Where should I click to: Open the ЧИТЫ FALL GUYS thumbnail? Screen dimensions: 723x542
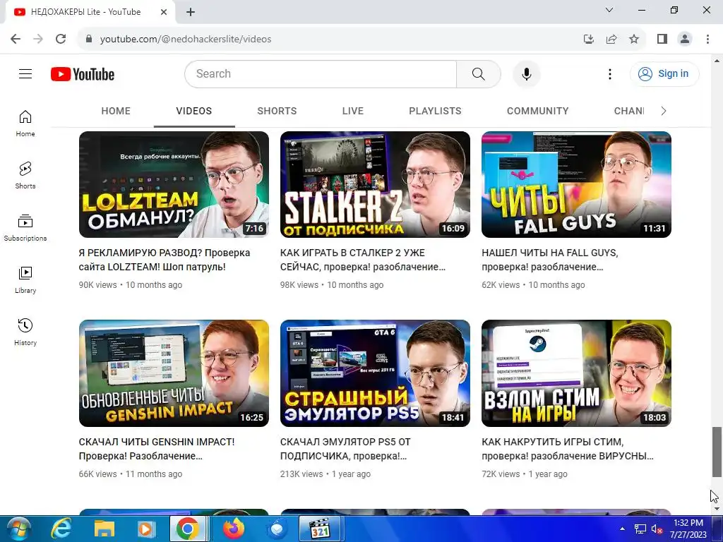point(576,184)
